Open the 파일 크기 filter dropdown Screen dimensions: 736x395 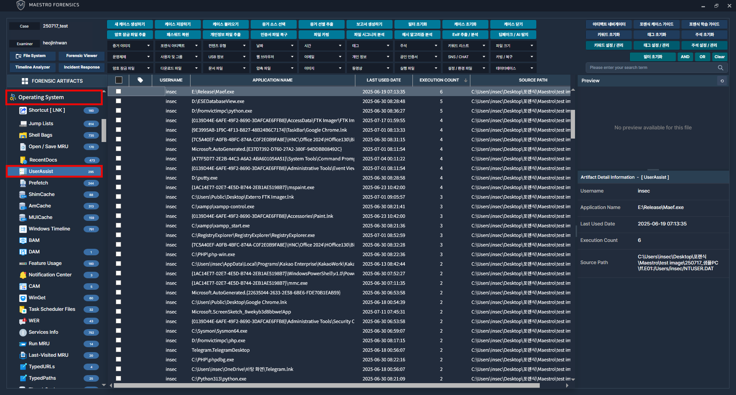coord(514,46)
